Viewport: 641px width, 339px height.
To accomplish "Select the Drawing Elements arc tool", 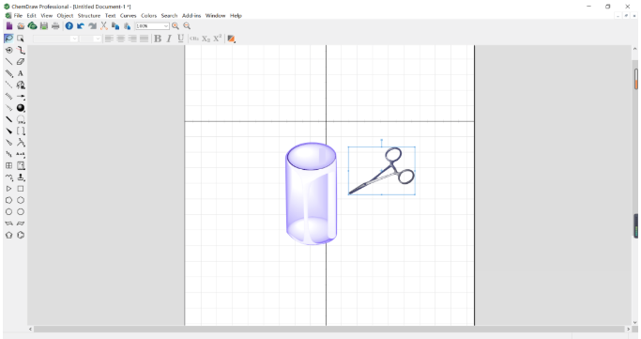I will coord(21,119).
